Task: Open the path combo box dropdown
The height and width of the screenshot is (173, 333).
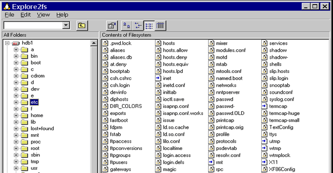Action: (x=66, y=25)
